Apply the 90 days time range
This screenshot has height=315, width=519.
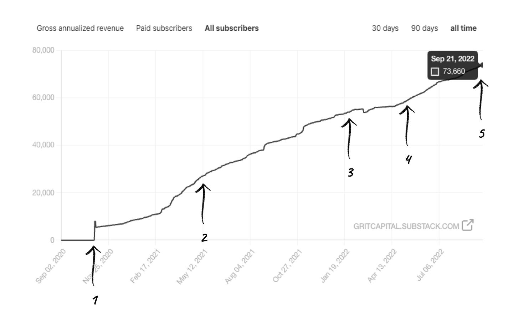tap(425, 28)
